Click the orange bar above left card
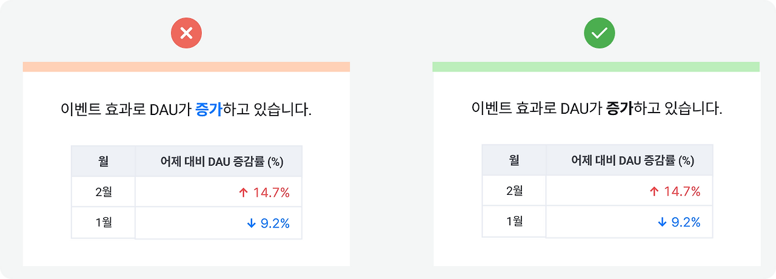Screen dimensions: 776x279 click(x=186, y=67)
